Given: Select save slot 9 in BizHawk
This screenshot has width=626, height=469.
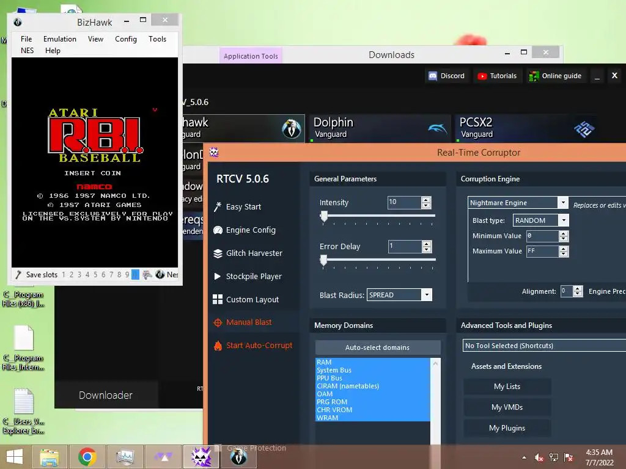Looking at the screenshot, I should click(127, 274).
